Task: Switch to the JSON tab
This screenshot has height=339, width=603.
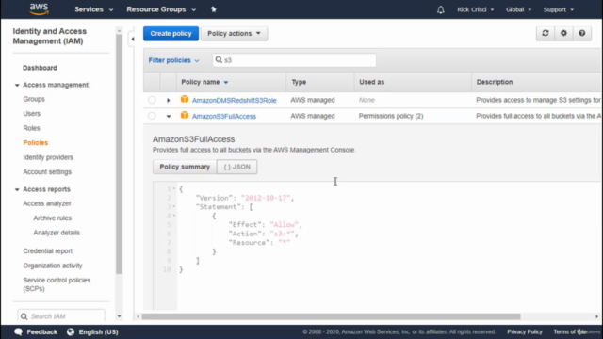Action: pos(236,167)
